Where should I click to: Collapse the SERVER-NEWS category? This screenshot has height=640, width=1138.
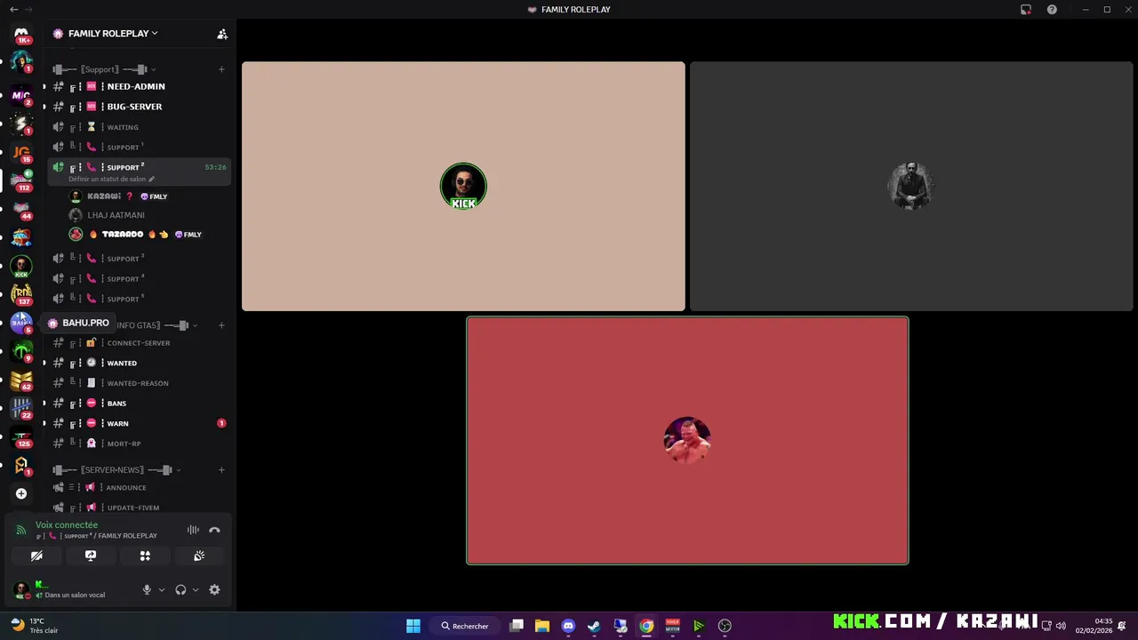116,469
